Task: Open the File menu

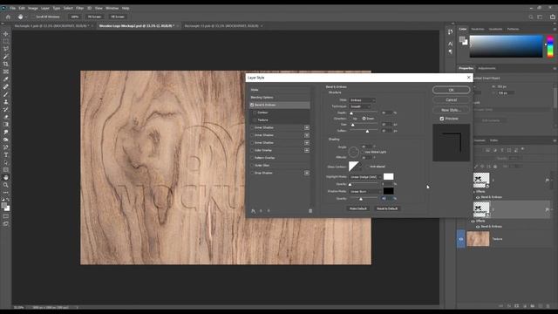Action: click(x=13, y=8)
